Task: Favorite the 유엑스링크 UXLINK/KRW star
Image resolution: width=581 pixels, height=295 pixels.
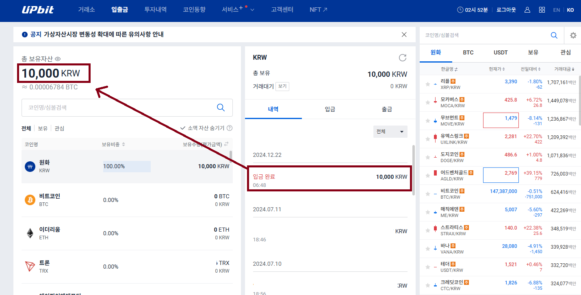Action: (427, 139)
